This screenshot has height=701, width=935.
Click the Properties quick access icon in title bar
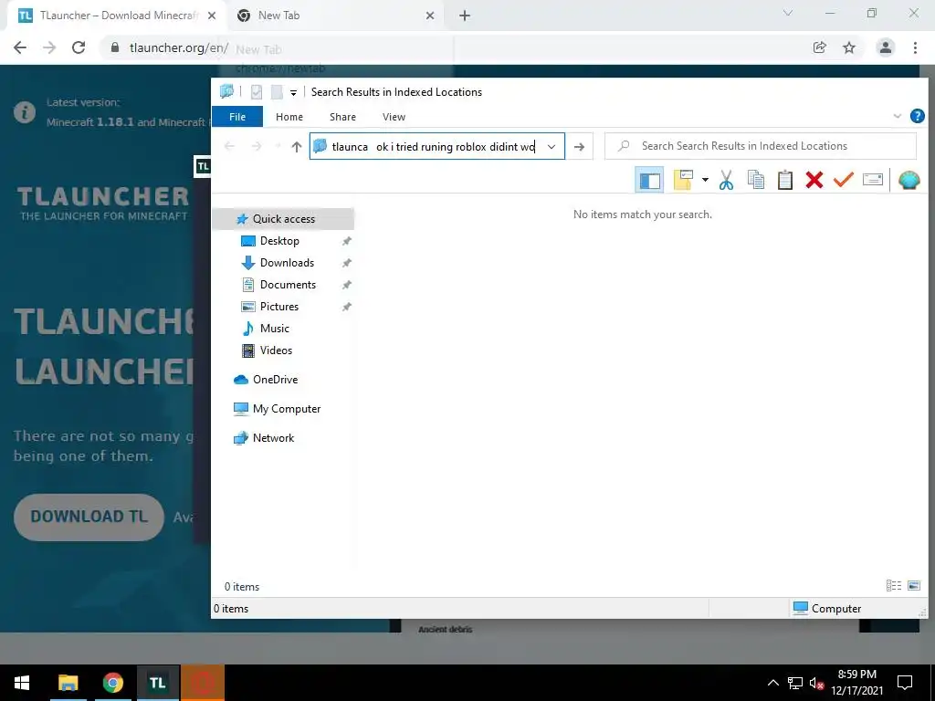click(x=257, y=92)
